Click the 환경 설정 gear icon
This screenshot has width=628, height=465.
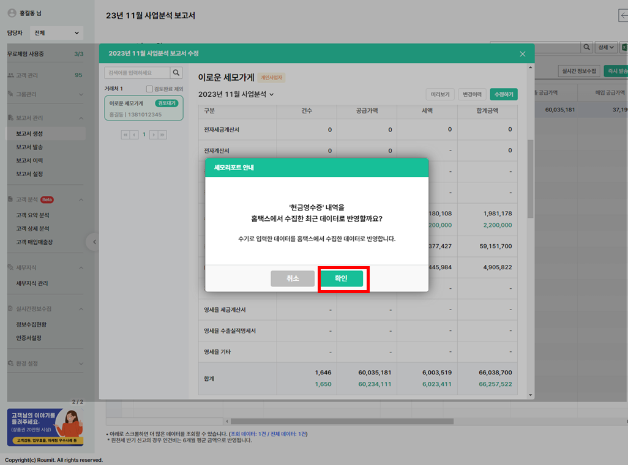point(11,363)
